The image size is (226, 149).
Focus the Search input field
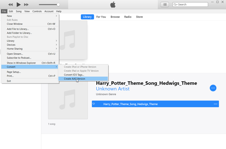click(x=190, y=4)
